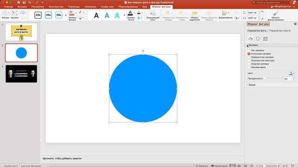Click the Общий доступ share button

(x=281, y=6)
